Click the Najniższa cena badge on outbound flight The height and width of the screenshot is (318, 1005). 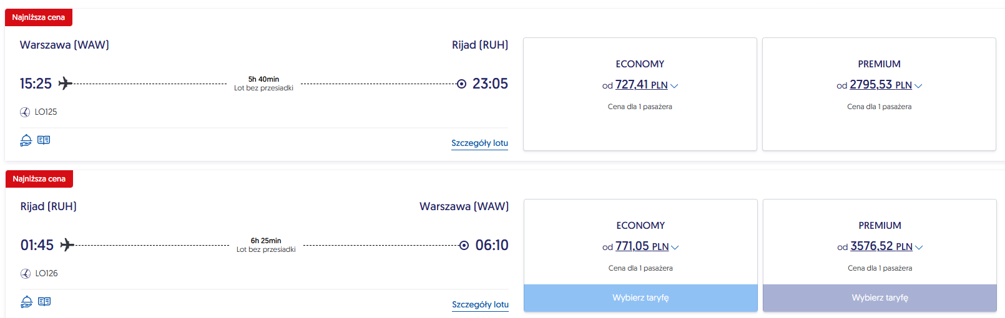(x=39, y=17)
